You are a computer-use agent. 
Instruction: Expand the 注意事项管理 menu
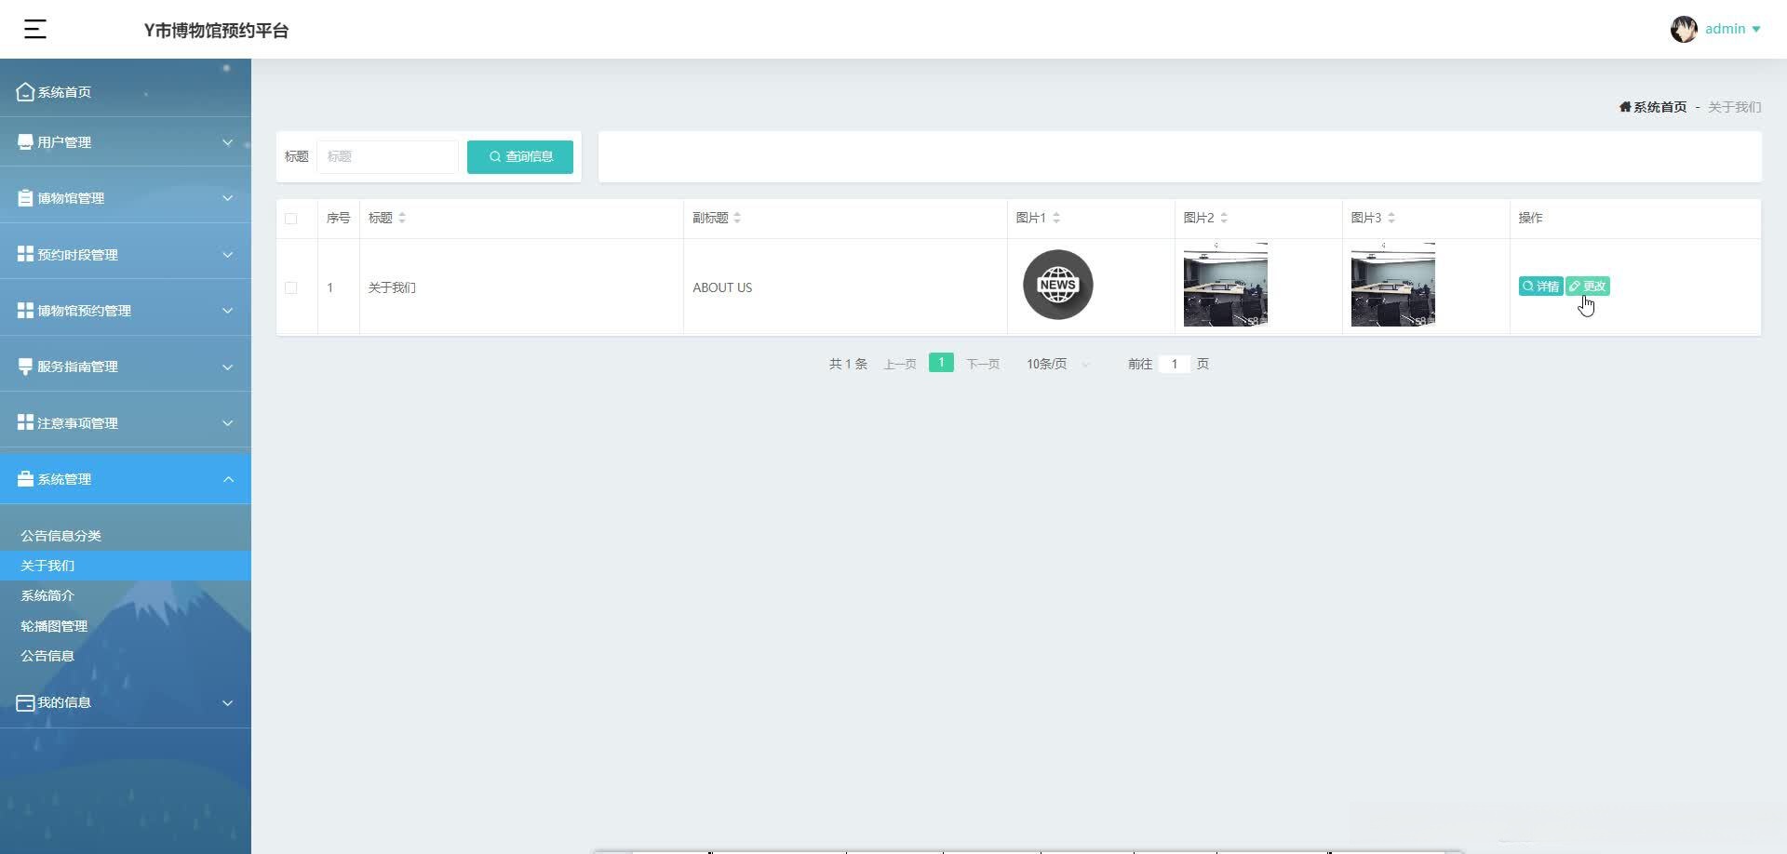pyautogui.click(x=227, y=423)
